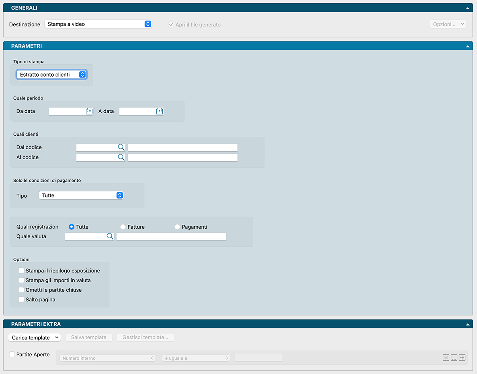Click the search icon for Al codice
477x374 pixels.
(121, 157)
